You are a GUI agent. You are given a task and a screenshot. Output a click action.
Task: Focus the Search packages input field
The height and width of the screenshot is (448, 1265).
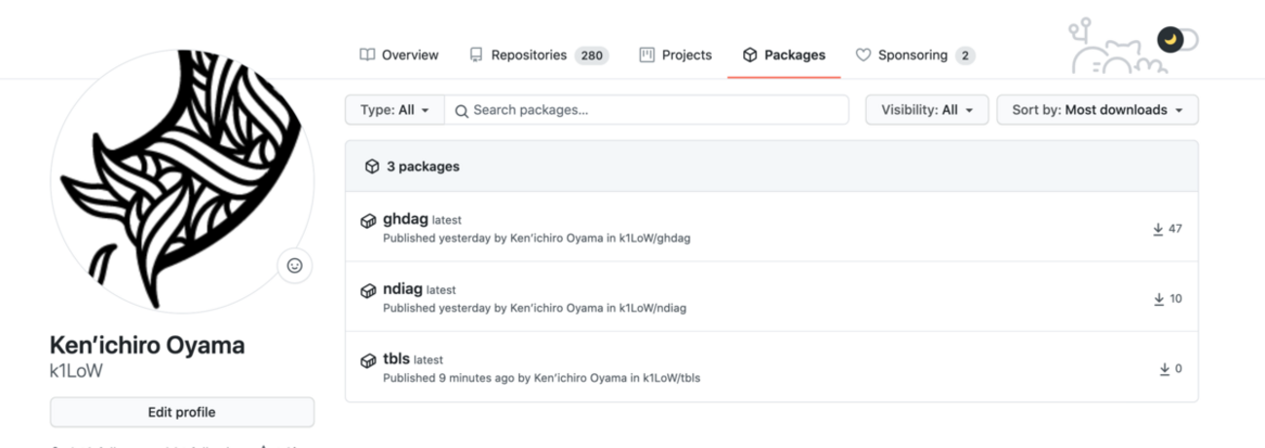pos(654,110)
